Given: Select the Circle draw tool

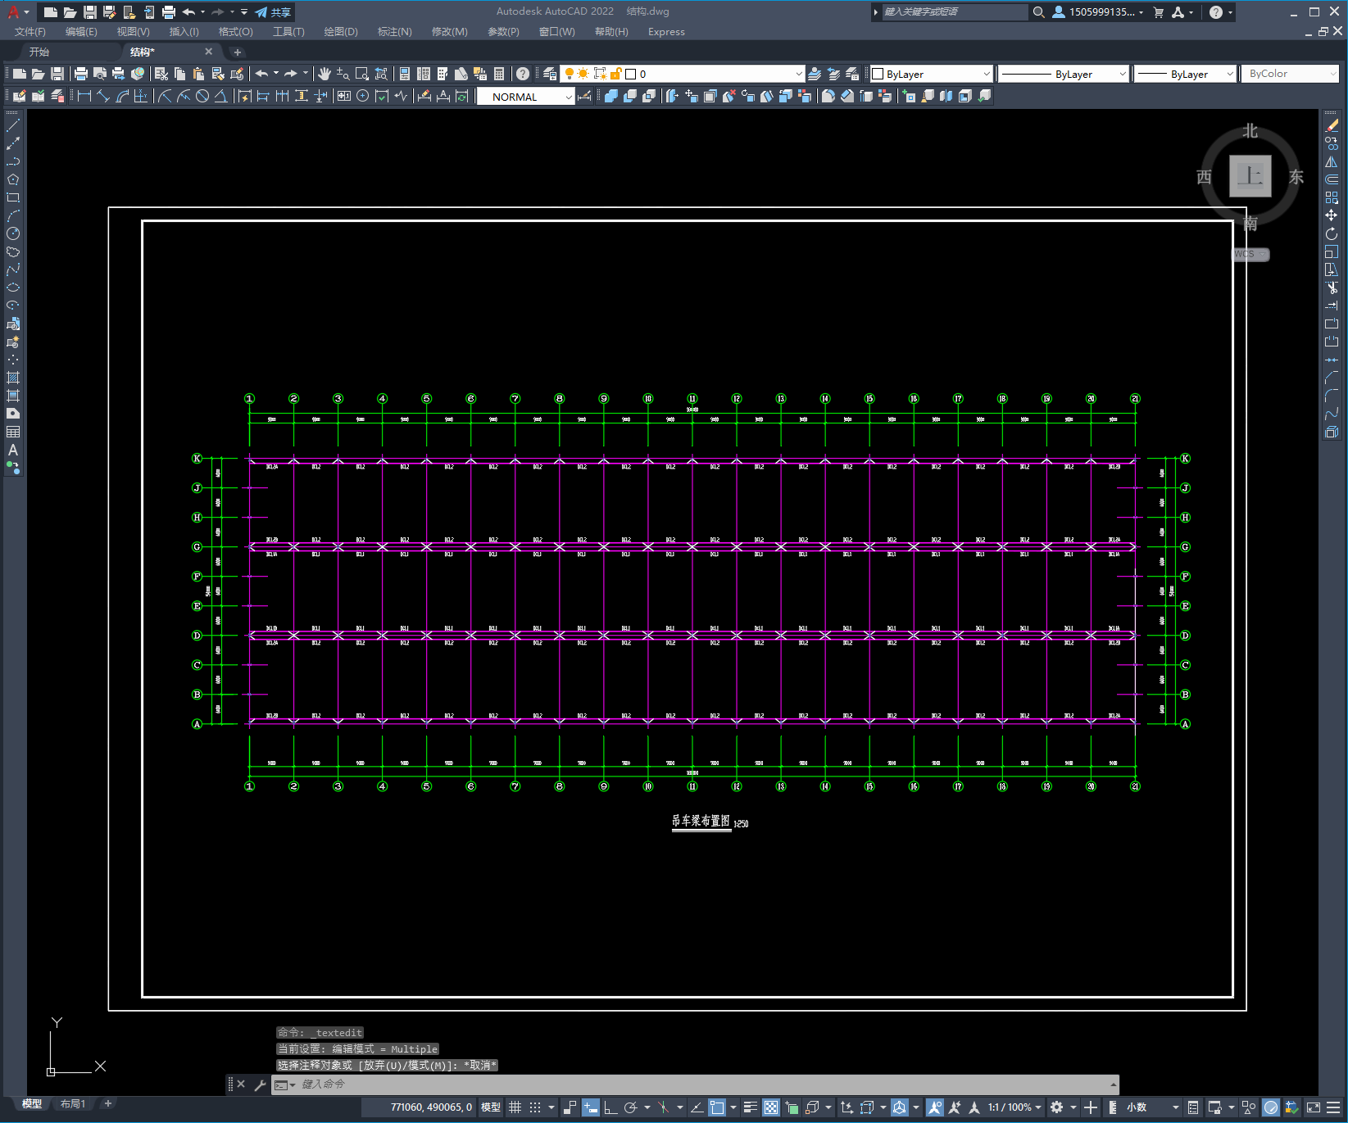Looking at the screenshot, I should point(13,233).
